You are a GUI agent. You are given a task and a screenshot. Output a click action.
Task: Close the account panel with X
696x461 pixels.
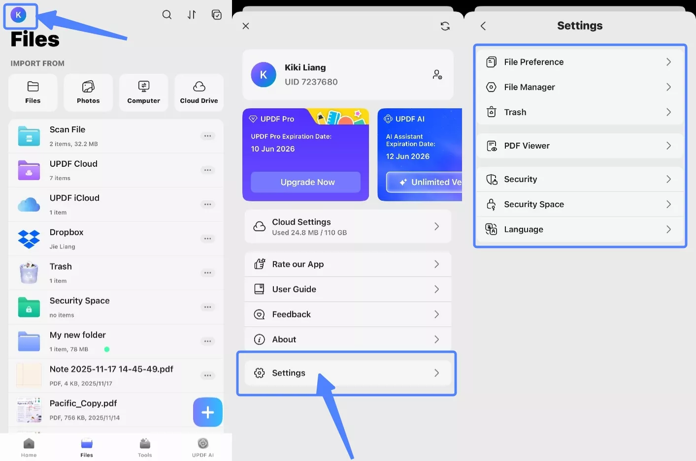click(246, 26)
